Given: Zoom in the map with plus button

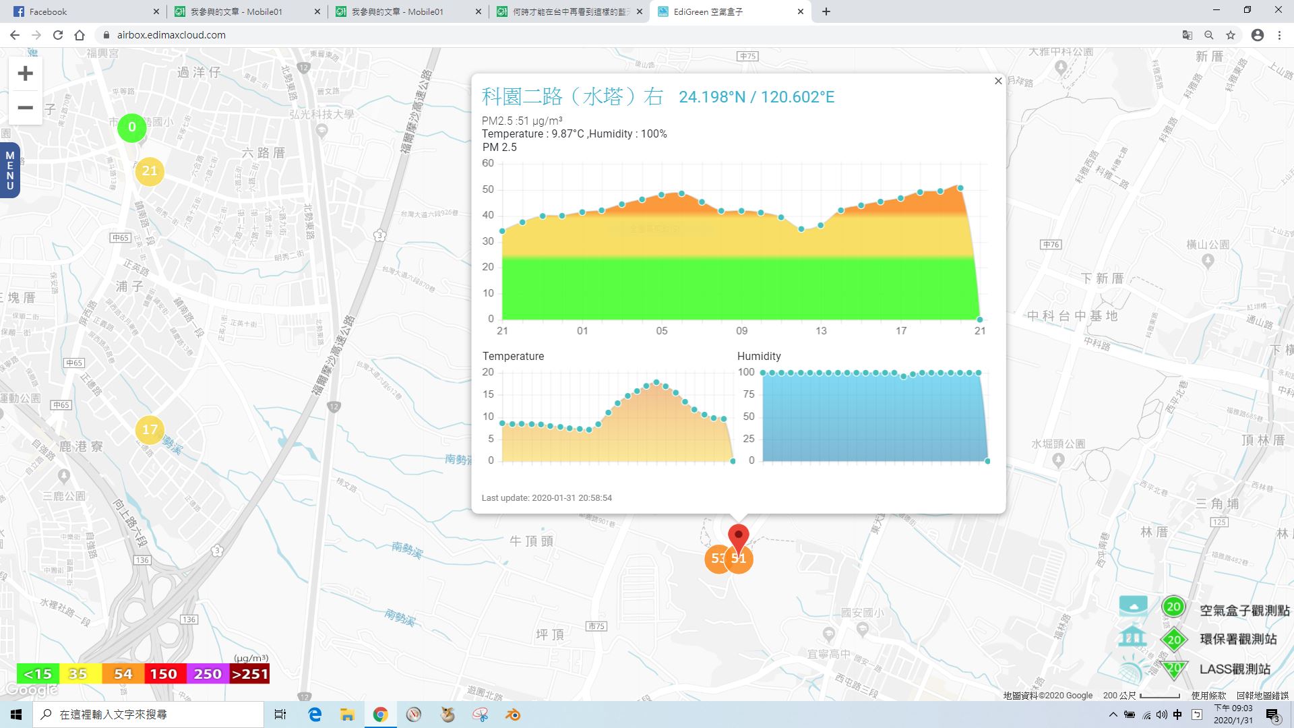Looking at the screenshot, I should (x=26, y=73).
